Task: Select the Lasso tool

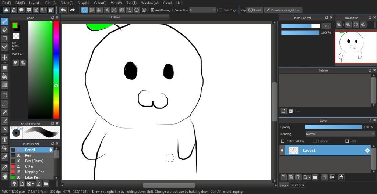Action: click(4, 104)
